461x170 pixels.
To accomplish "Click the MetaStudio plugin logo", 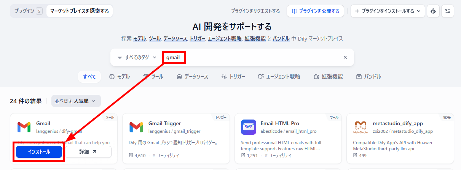I will (x=361, y=127).
